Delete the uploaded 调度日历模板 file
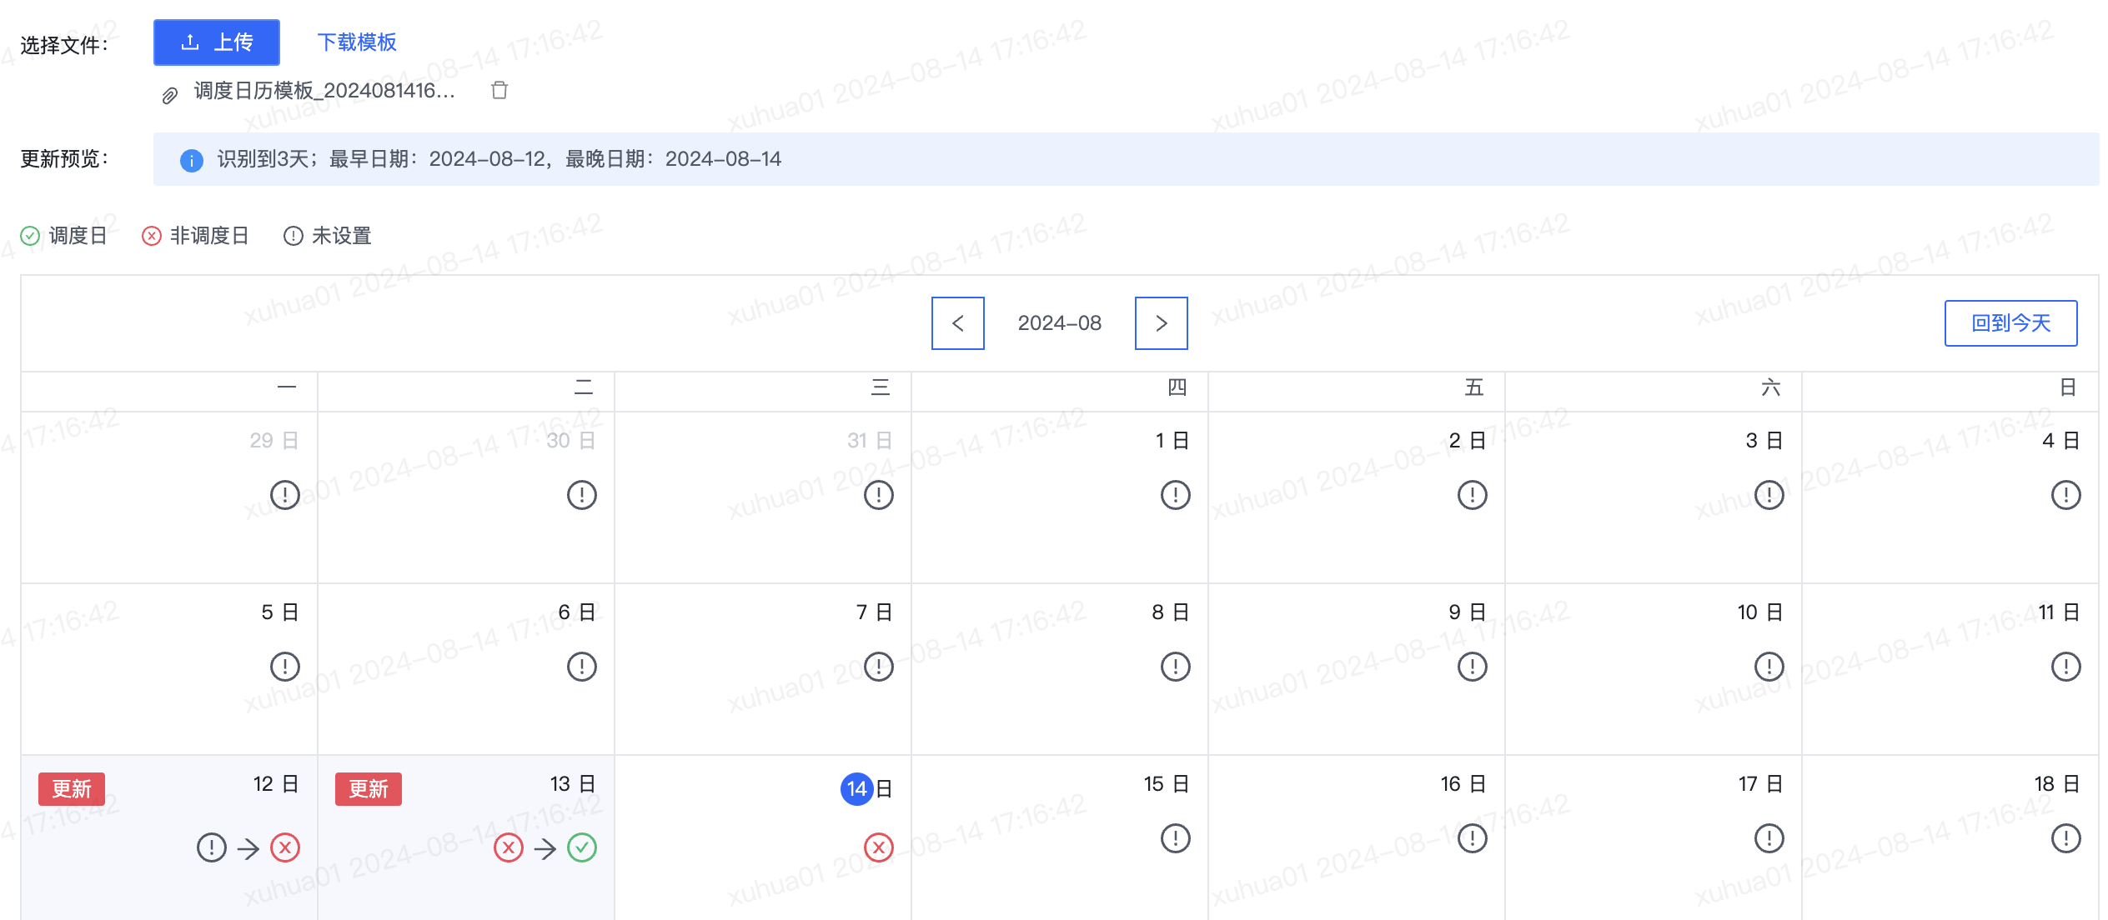The image size is (2108, 920). tap(499, 90)
